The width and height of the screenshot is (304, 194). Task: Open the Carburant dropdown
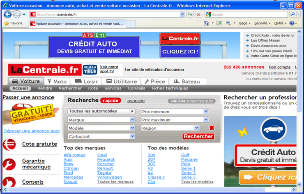click(132, 136)
